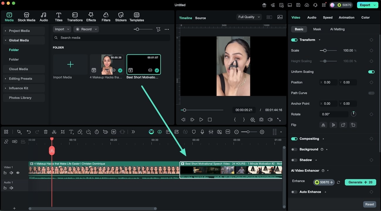Image resolution: width=381 pixels, height=211 pixels.
Task: Open the Full Quality playback dropdown
Action: (x=249, y=17)
